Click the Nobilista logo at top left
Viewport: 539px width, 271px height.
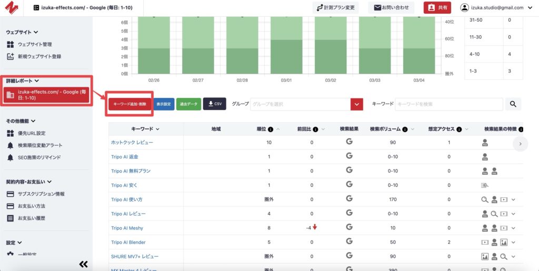(13, 8)
